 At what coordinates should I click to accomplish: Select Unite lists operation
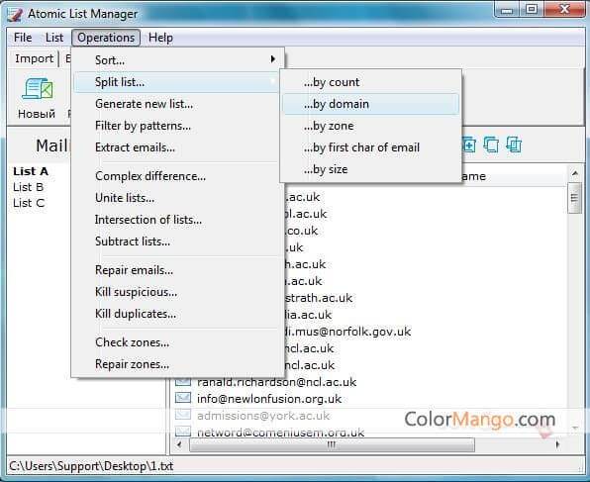pyautogui.click(x=176, y=198)
